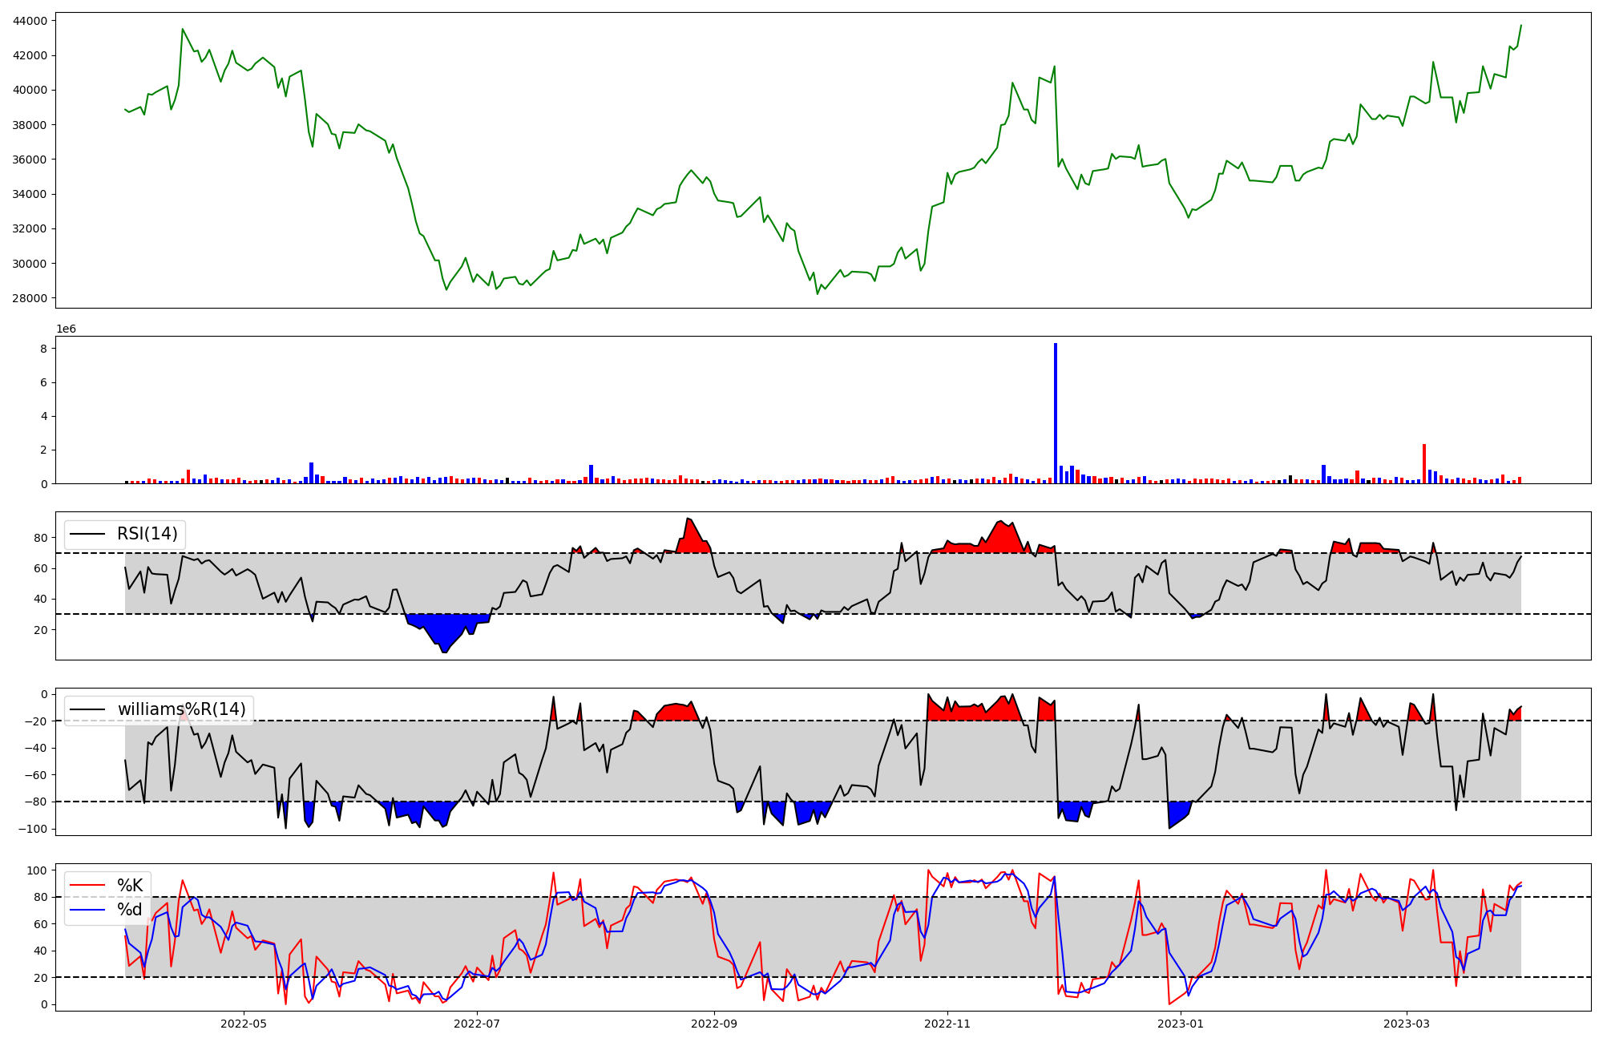This screenshot has height=1042, width=1603.
Task: Click the 2022-09 x-axis date label
Action: 713,1024
